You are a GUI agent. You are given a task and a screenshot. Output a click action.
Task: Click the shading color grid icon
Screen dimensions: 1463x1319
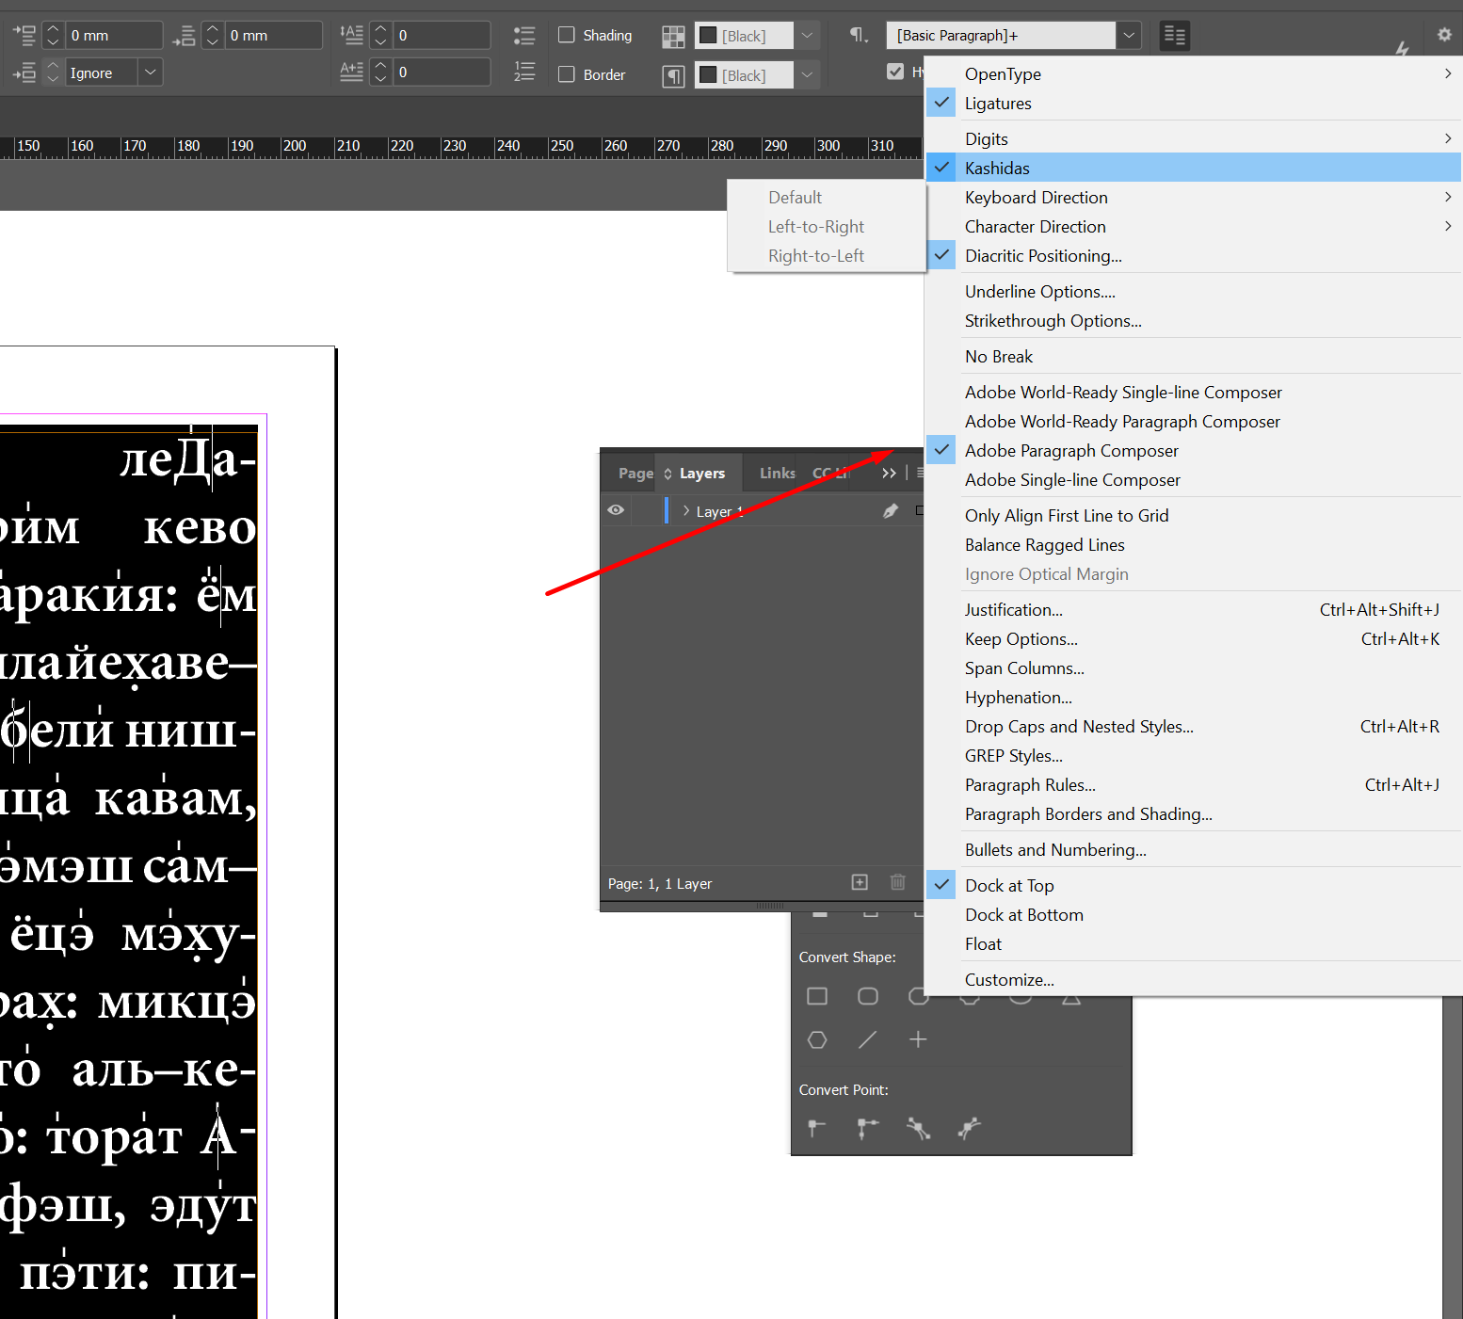click(673, 37)
